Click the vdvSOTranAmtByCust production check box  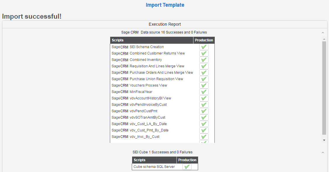(x=204, y=117)
